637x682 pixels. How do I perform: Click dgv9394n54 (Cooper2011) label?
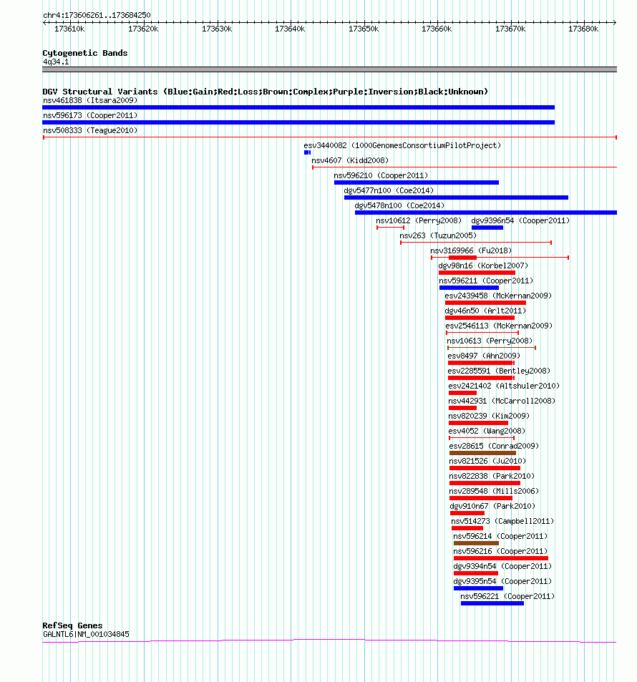click(502, 566)
